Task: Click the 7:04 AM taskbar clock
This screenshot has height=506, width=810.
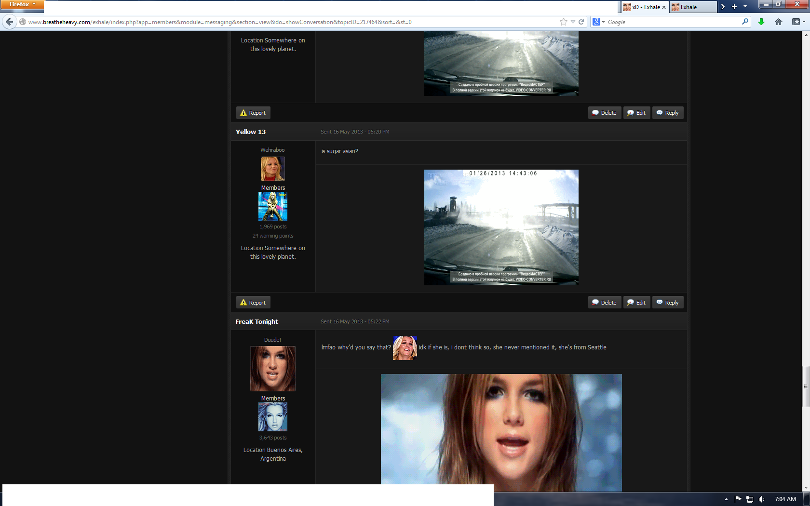Action: pos(785,499)
